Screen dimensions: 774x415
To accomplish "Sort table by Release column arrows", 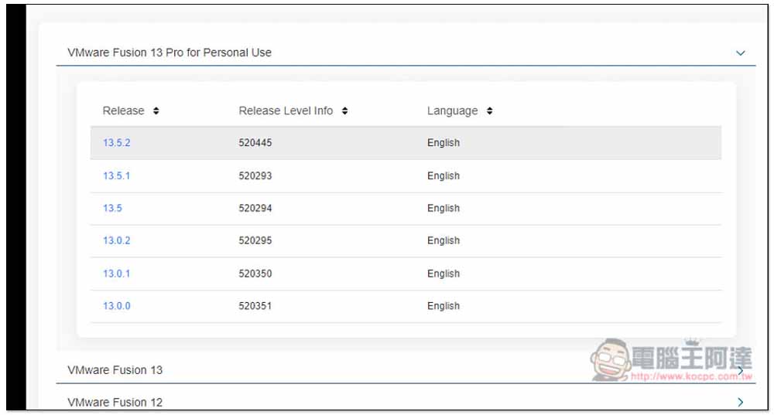I will (x=156, y=111).
